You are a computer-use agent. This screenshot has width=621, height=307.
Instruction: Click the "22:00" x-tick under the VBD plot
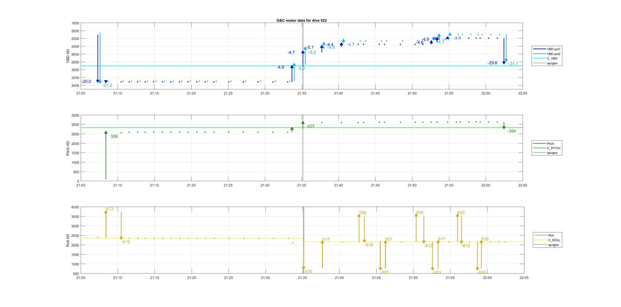[x=486, y=93]
